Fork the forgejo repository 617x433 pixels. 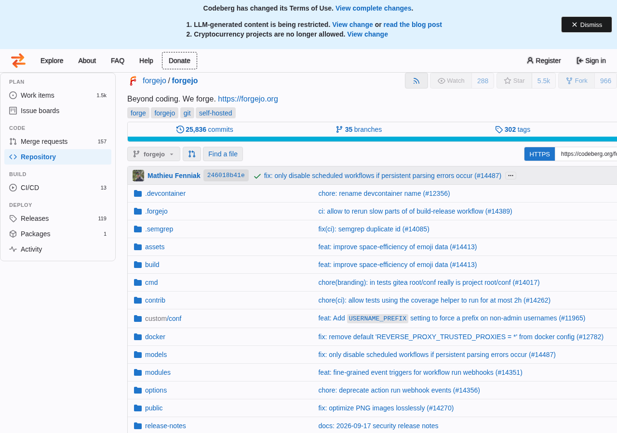click(577, 81)
